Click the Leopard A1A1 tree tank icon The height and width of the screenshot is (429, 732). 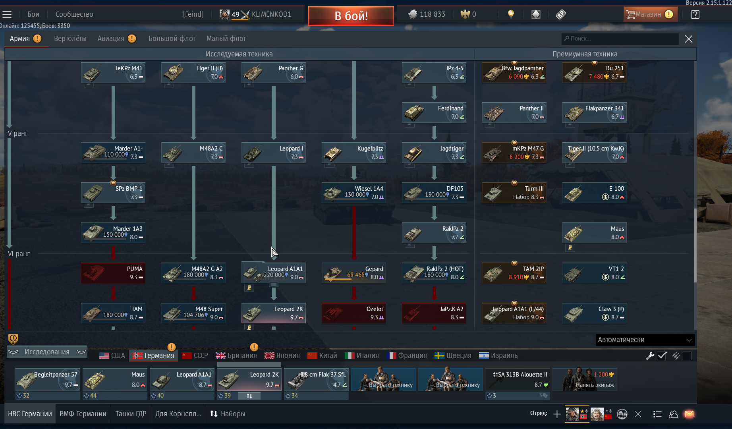click(251, 273)
